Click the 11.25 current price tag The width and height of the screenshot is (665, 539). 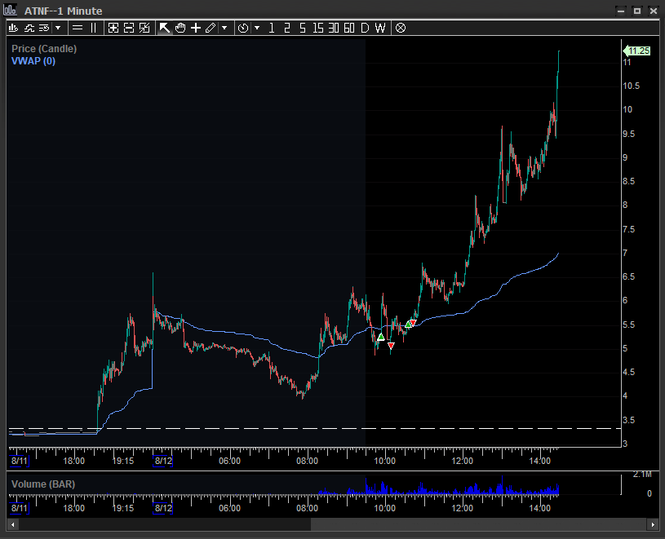[636, 51]
